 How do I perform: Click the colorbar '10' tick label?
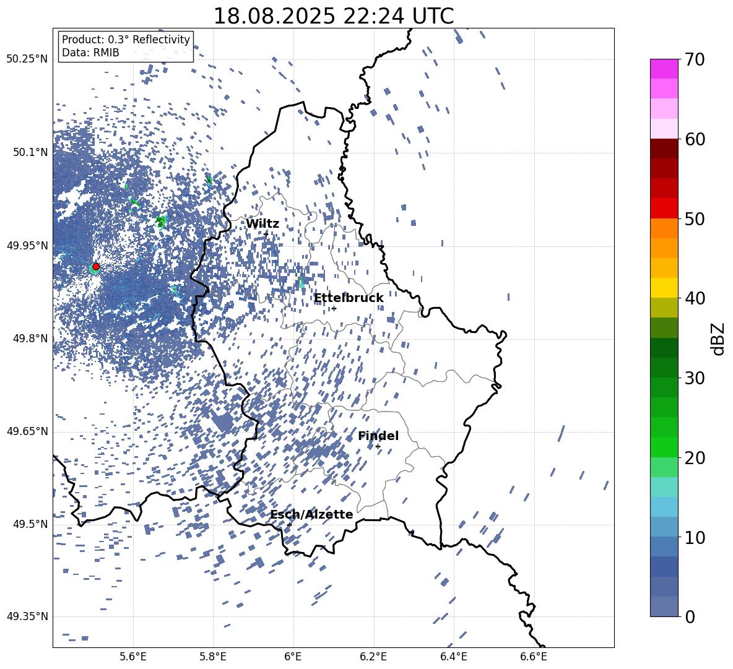coord(695,537)
